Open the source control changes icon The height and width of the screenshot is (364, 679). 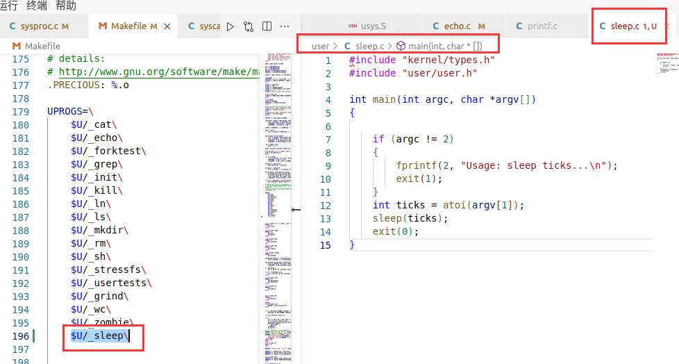click(249, 26)
